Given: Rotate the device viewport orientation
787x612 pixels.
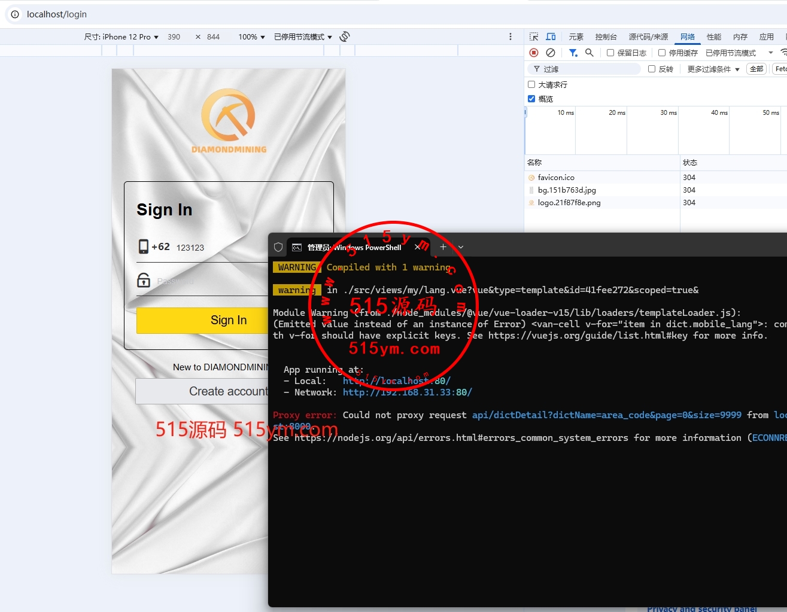Looking at the screenshot, I should click(345, 36).
